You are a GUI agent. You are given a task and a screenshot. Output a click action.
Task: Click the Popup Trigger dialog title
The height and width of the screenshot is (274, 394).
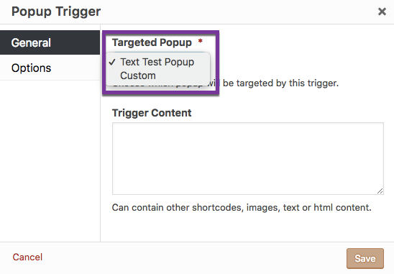[56, 12]
